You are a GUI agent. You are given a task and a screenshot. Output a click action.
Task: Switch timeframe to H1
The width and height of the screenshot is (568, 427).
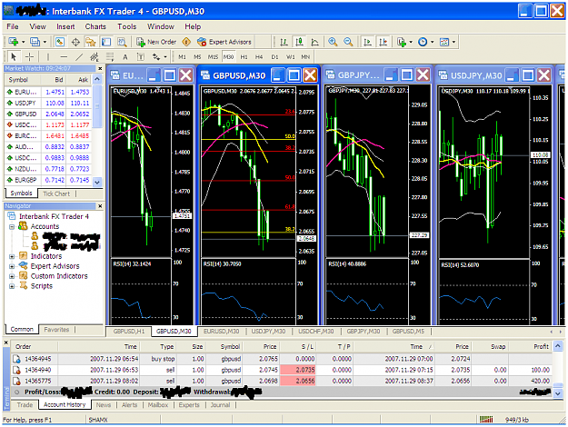point(244,57)
